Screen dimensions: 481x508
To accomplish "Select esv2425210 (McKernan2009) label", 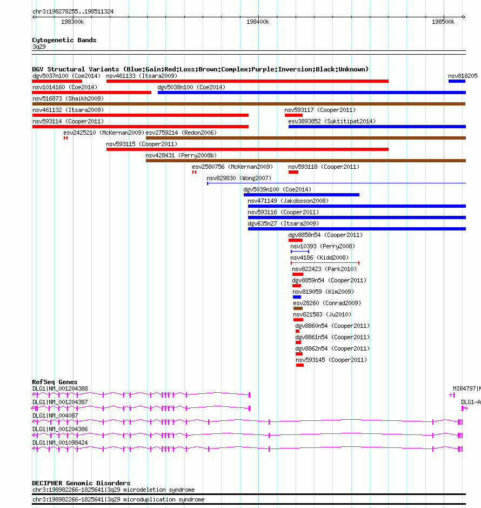I will coord(104,133).
